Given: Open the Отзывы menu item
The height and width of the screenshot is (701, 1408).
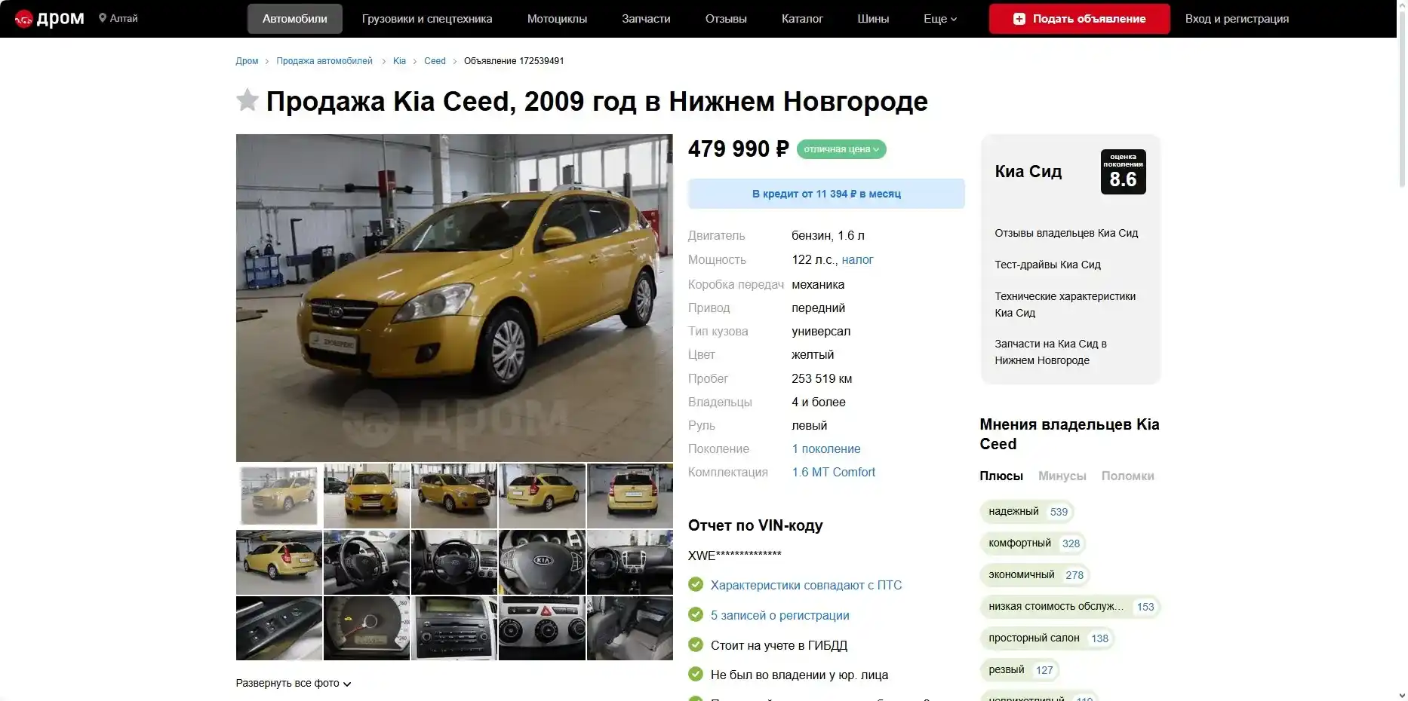Looking at the screenshot, I should (x=726, y=19).
